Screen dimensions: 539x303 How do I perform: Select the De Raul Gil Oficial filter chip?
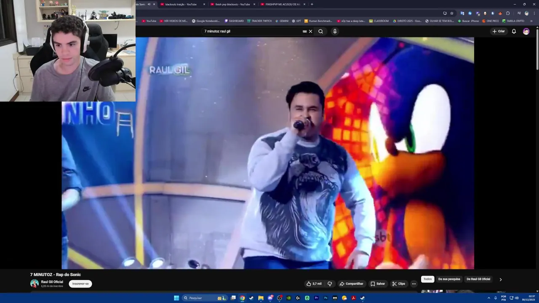coord(478,279)
